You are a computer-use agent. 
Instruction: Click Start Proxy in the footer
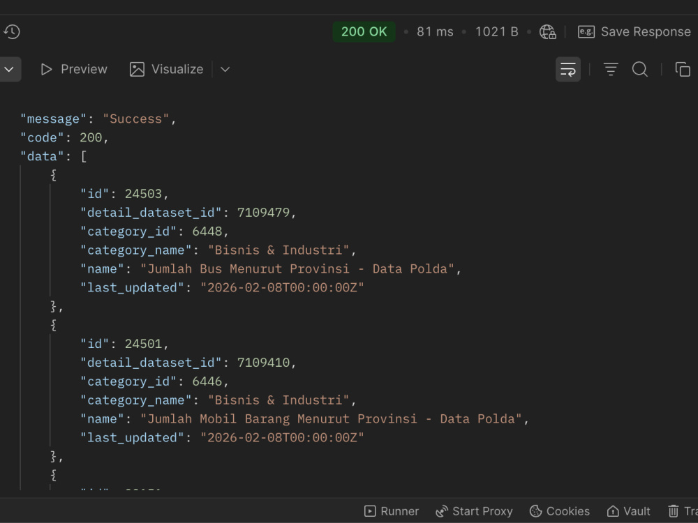[474, 511]
